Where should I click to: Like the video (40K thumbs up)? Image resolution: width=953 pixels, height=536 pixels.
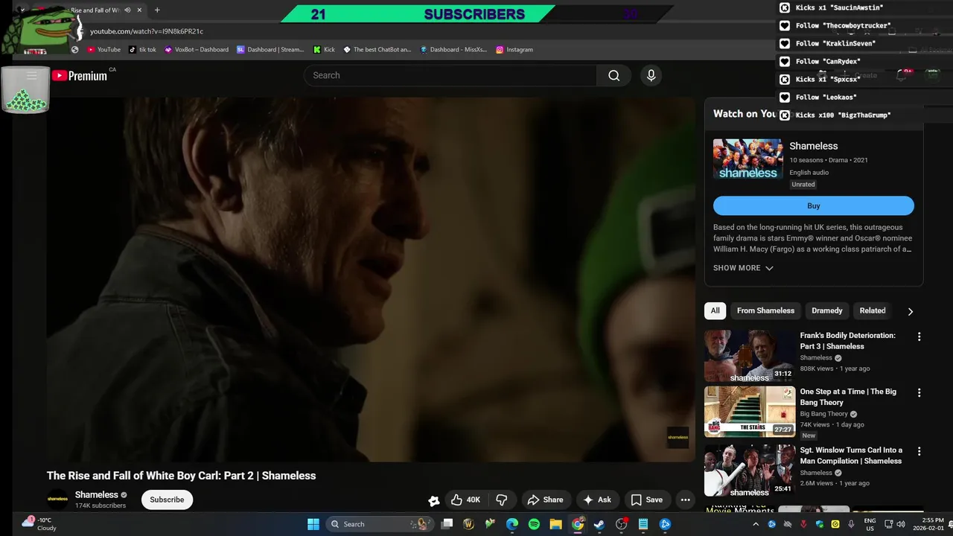[465, 500]
